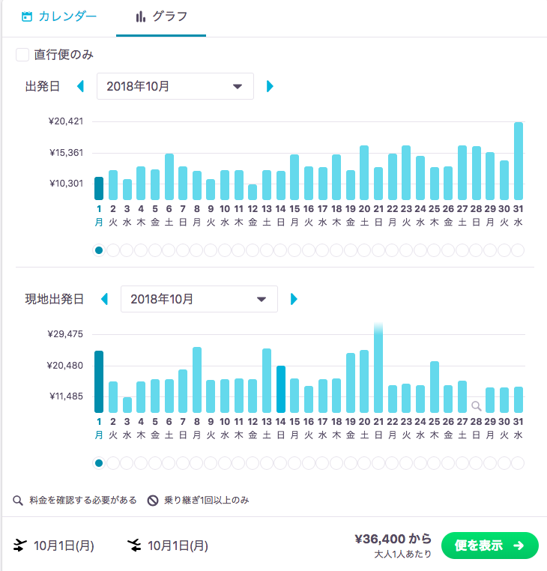Select departure radio button for day 6
The image size is (547, 571).
tap(169, 250)
